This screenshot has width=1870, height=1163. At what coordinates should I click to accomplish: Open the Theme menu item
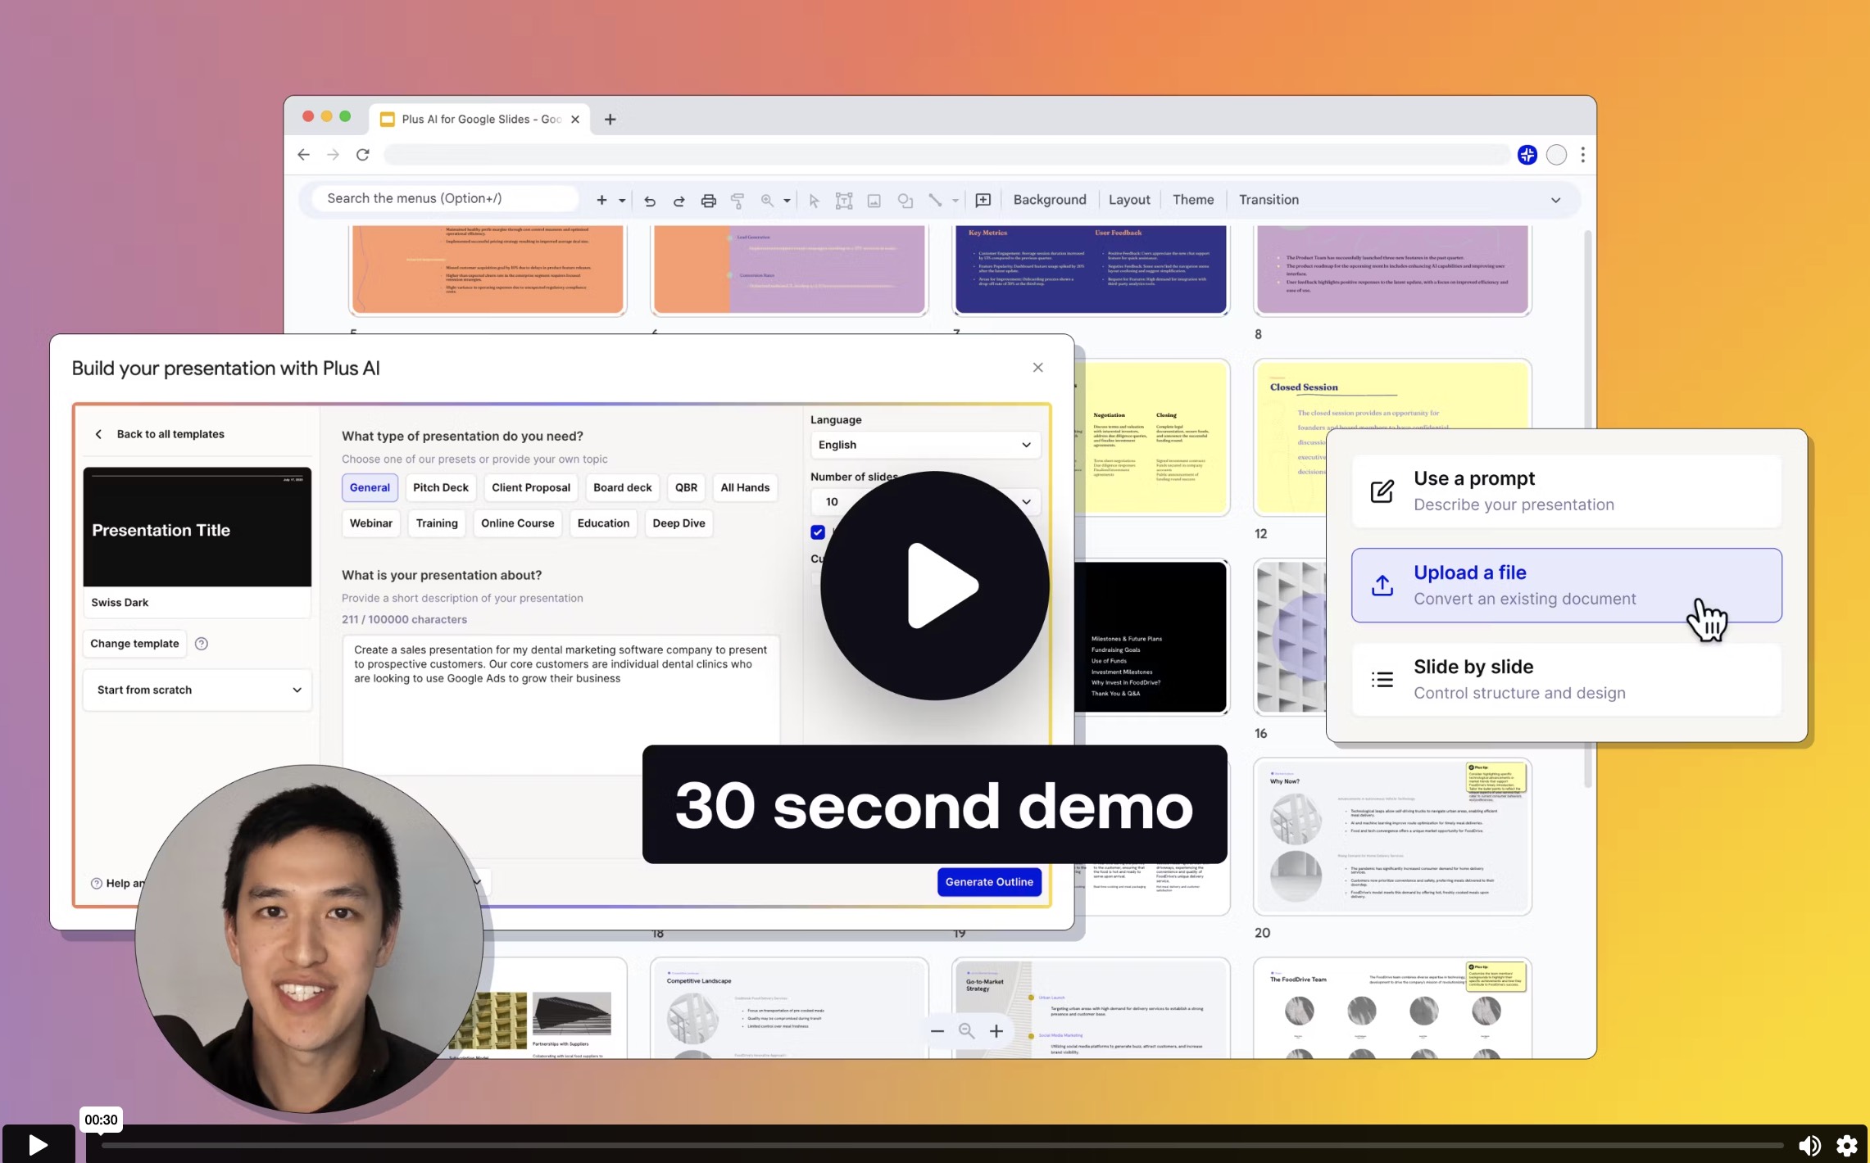[x=1193, y=200]
